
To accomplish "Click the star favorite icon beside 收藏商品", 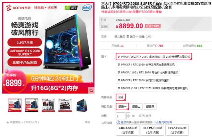I will 8,123.
